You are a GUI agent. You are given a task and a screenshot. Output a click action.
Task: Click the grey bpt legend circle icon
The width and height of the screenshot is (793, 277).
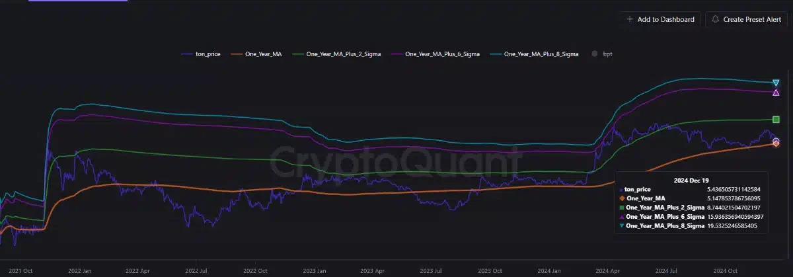(595, 54)
